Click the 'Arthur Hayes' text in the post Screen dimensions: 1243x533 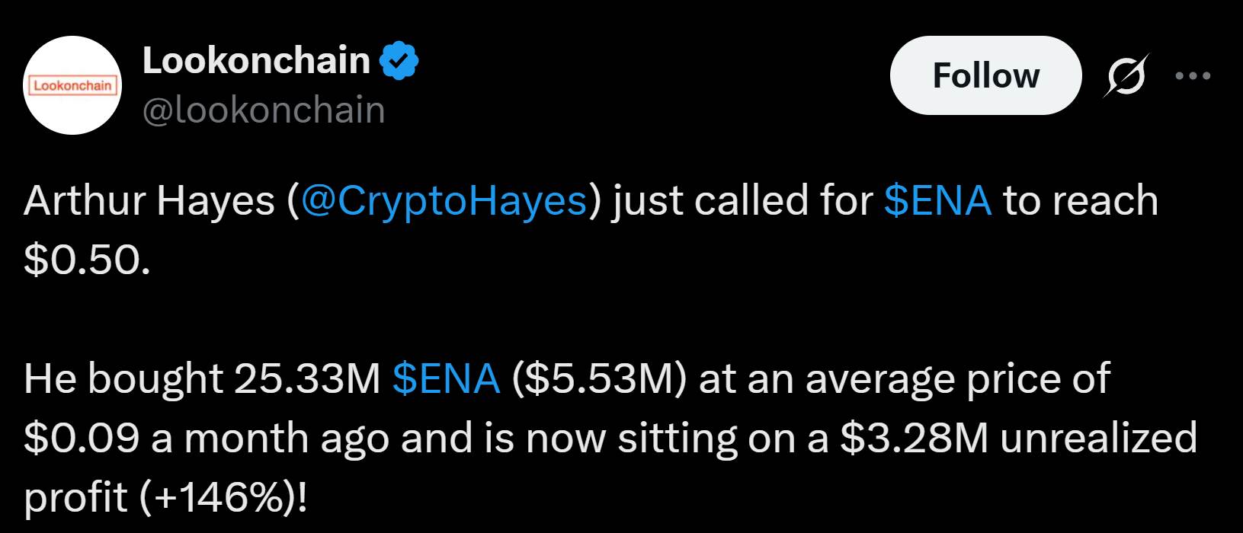click(149, 202)
